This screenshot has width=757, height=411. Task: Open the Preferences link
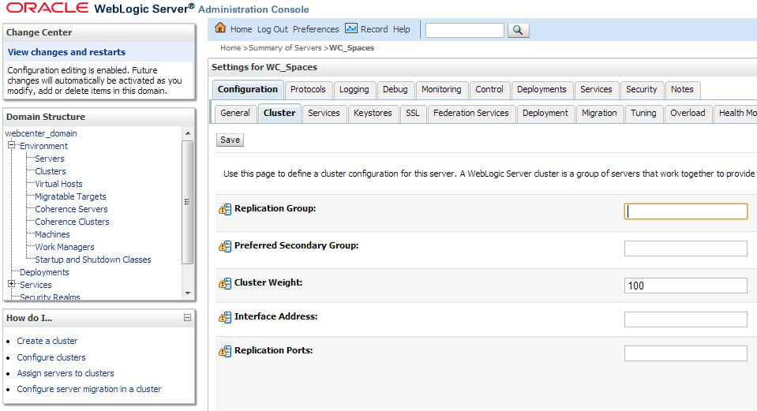(x=316, y=29)
